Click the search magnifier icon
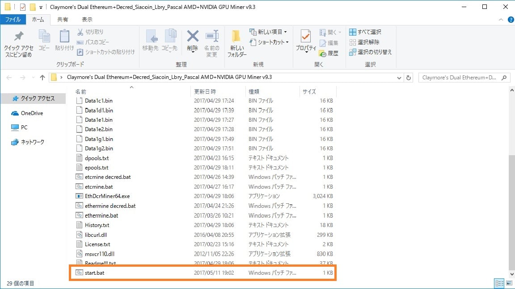Image resolution: width=515 pixels, height=289 pixels. click(504, 78)
